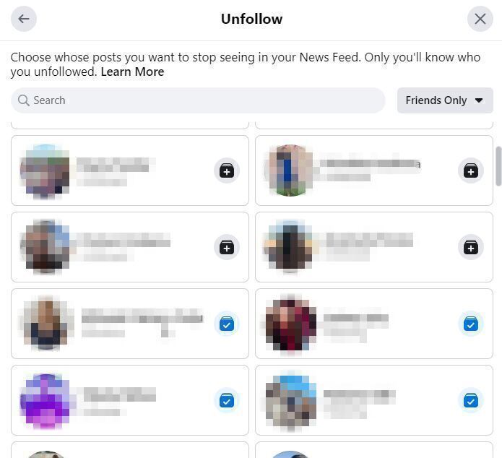
Task: Click the blue sky profile picture, fourth row
Action: click(290, 400)
